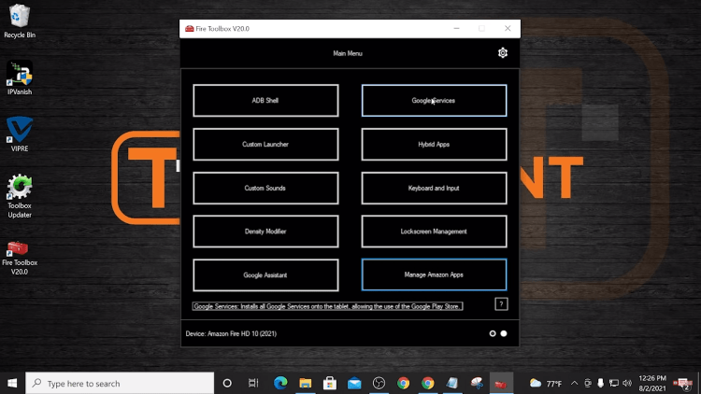Open Google Services installer

[434, 101]
